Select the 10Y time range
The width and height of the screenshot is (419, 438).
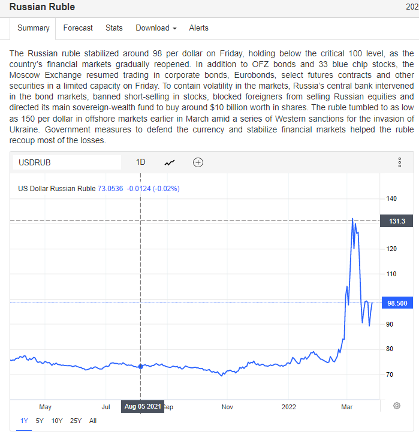click(57, 421)
